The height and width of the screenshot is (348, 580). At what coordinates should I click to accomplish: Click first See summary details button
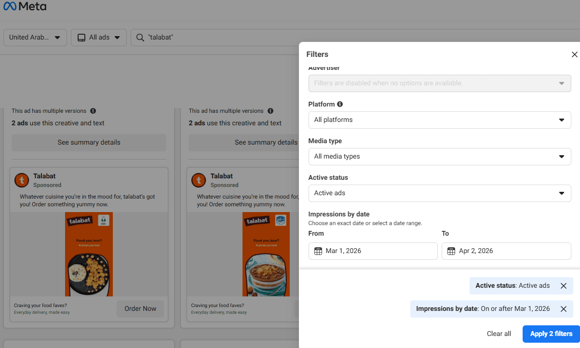pyautogui.click(x=89, y=143)
